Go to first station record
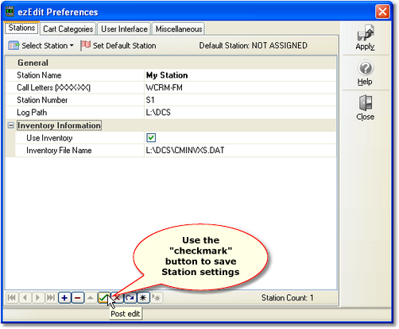Screen dimensions: 399x329 point(12,298)
